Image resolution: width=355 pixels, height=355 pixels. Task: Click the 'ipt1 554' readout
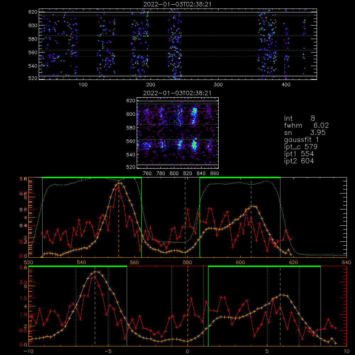[299, 154]
